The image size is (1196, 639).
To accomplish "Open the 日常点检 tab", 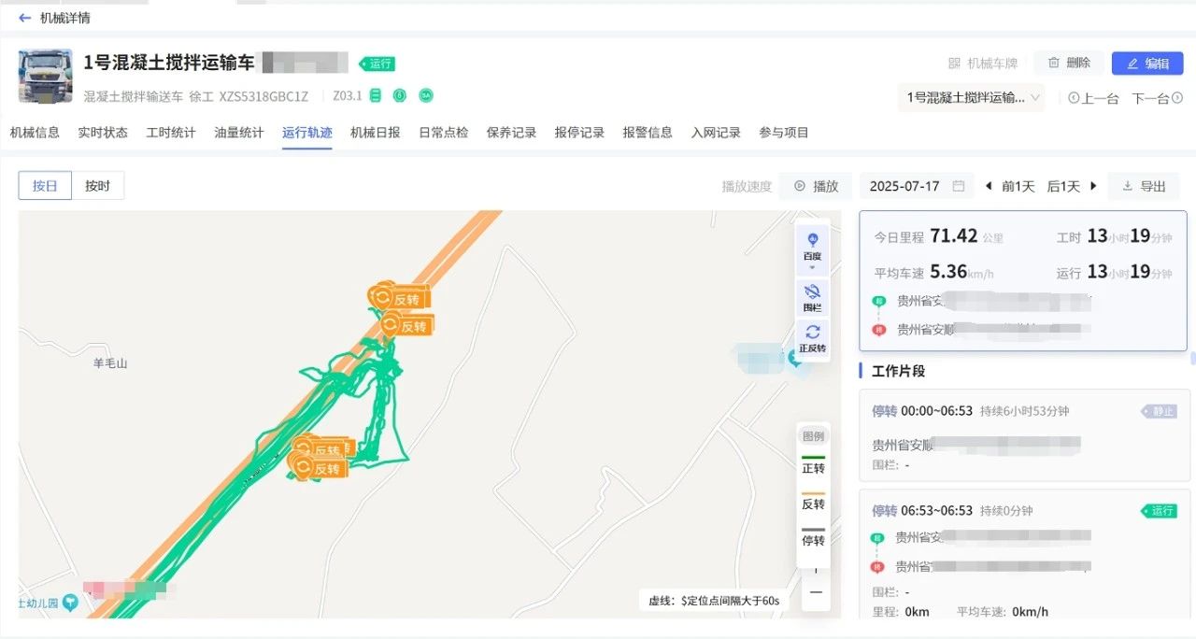I will coord(444,133).
